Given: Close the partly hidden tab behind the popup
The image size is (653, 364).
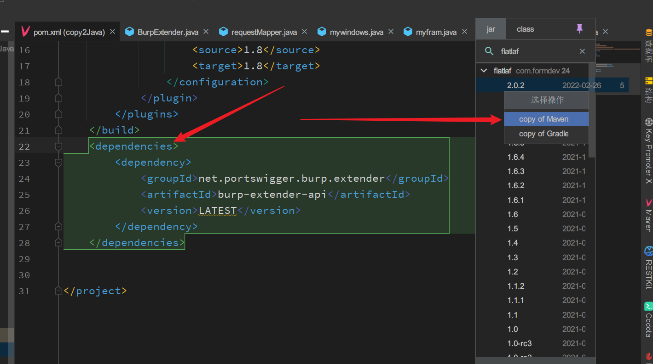Looking at the screenshot, I should [x=605, y=32].
